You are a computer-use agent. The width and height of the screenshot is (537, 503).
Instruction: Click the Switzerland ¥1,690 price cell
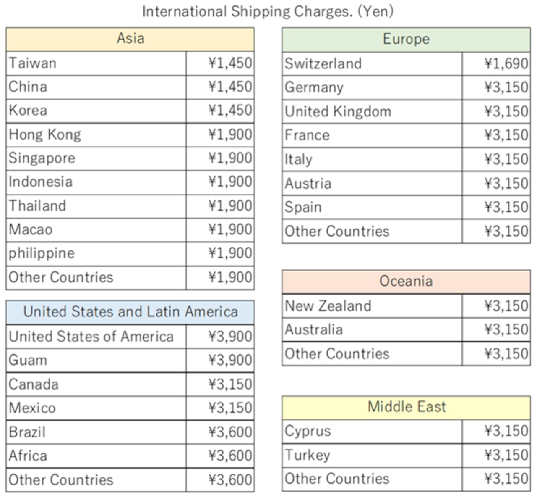tap(496, 64)
